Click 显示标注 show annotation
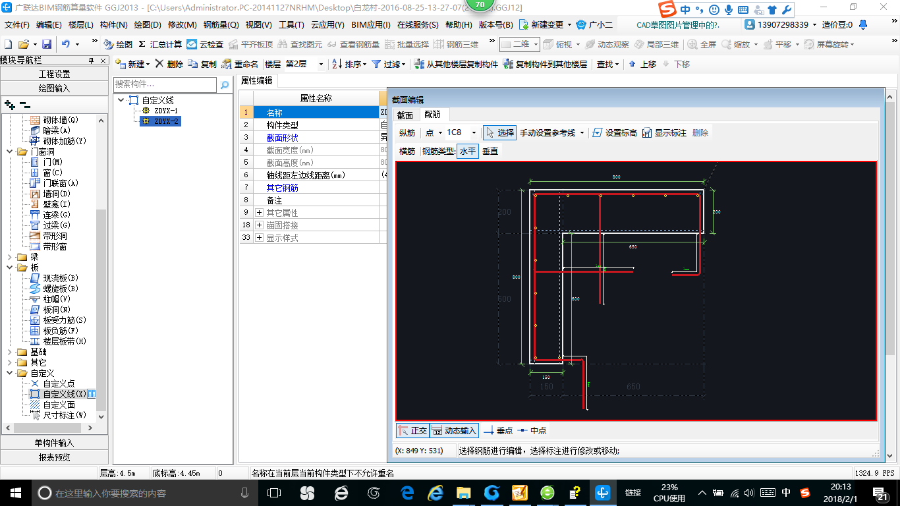Screen dimensions: 900x506 pos(664,132)
